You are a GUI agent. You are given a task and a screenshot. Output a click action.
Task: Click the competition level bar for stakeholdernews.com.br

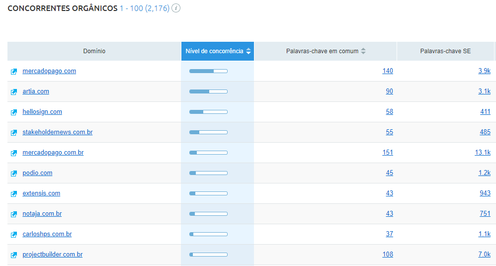click(208, 132)
